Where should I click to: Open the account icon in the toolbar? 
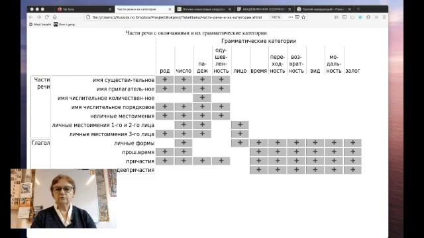tap(368, 17)
